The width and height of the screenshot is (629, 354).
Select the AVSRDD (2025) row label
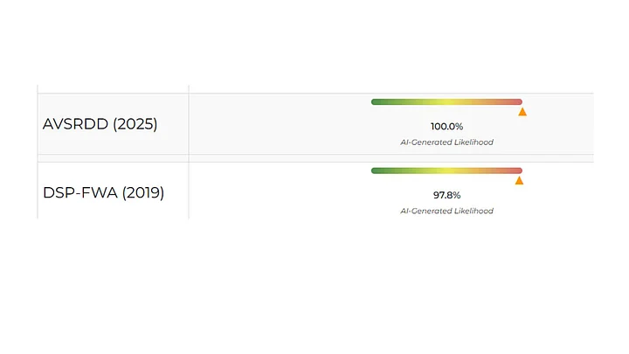coord(100,124)
